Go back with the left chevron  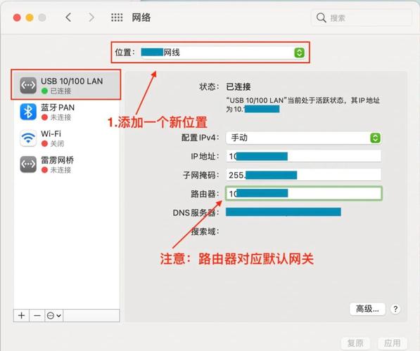68,18
